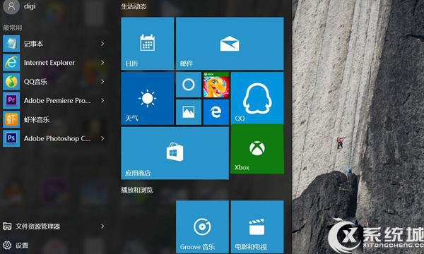Select the Adobe Photoshop C... text entry

point(57,138)
